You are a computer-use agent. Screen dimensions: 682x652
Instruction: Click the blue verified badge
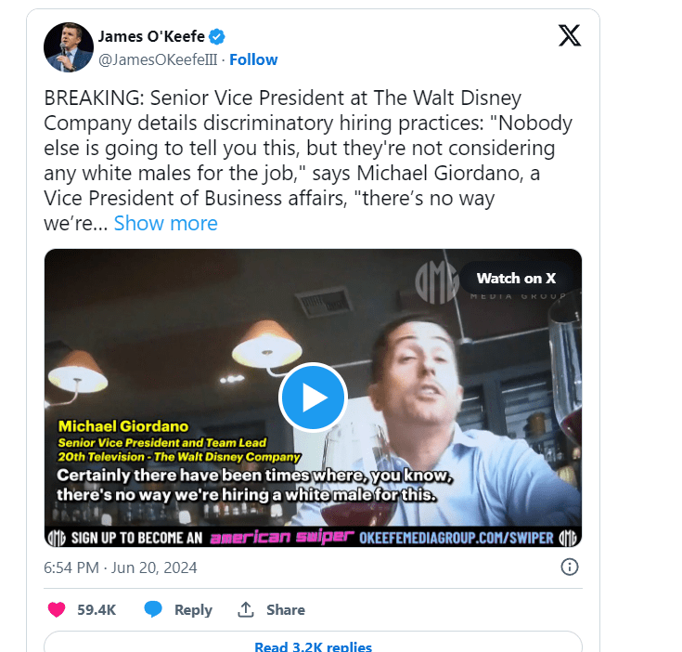coord(216,36)
